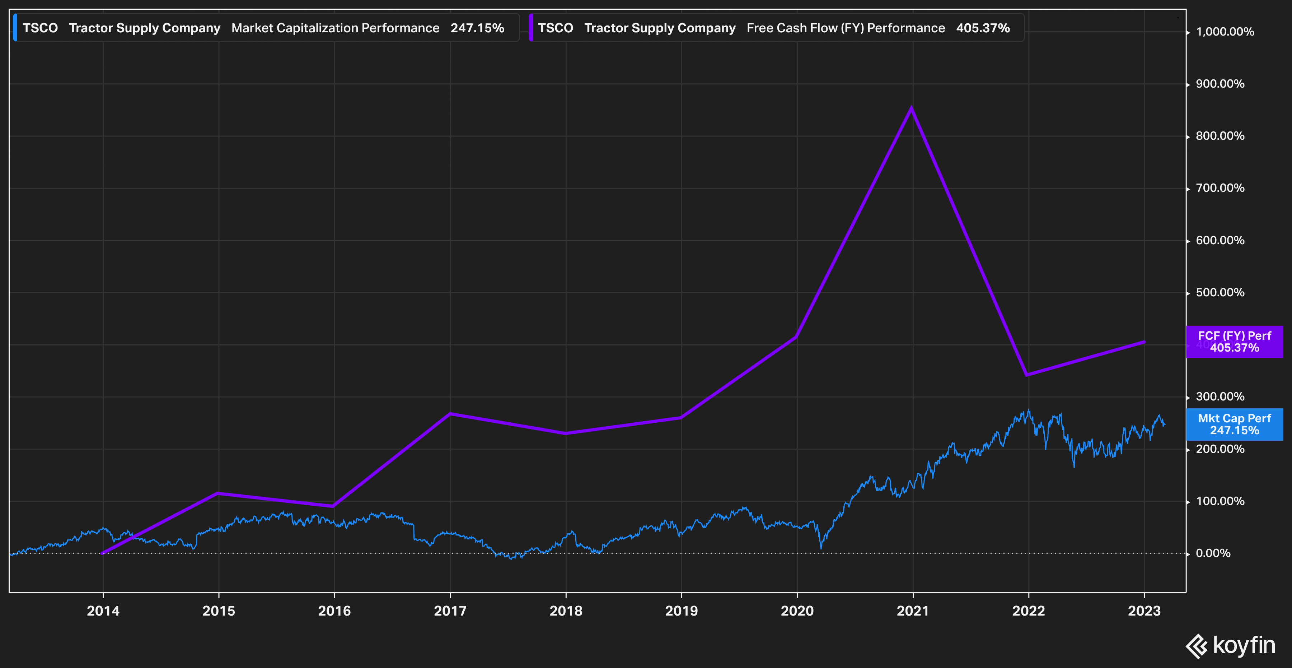This screenshot has width=1292, height=668.
Task: Click the blue Market Cap legend color bar
Action: click(15, 28)
